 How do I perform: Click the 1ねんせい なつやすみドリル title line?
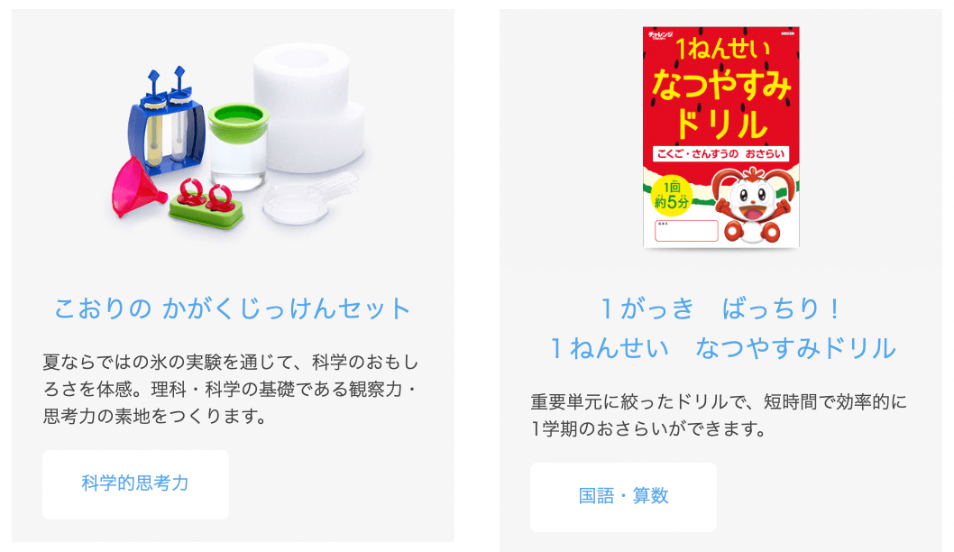click(722, 349)
